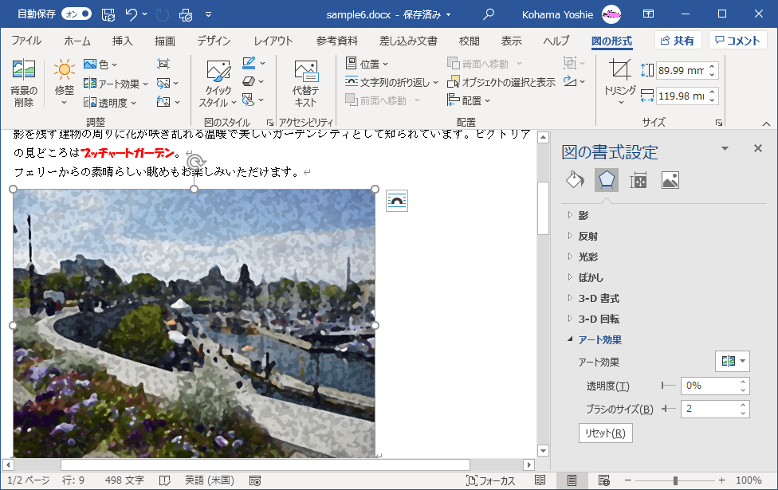The height and width of the screenshot is (490, 778).
Task: Click the 共有 (Share) button
Action: click(x=678, y=40)
